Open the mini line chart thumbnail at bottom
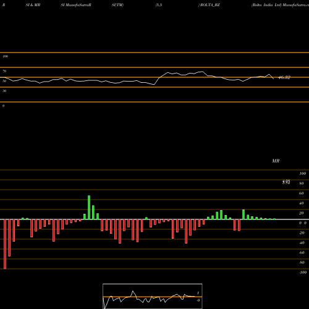 [153, 296]
